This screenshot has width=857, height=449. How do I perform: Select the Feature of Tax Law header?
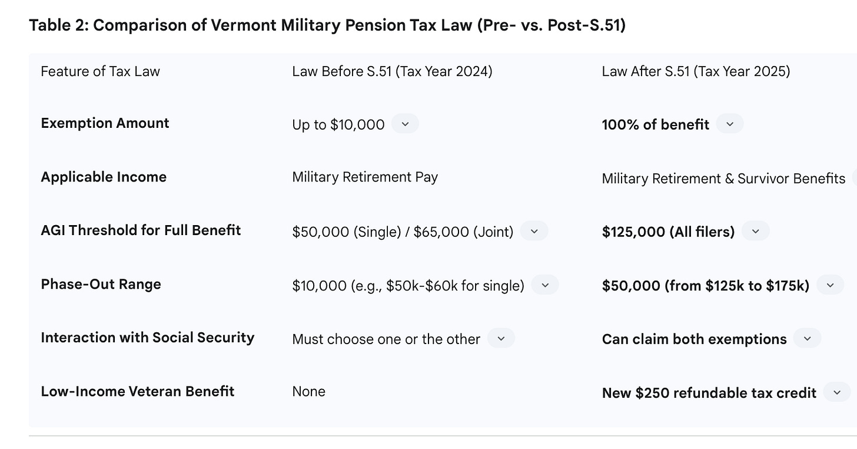click(x=100, y=71)
